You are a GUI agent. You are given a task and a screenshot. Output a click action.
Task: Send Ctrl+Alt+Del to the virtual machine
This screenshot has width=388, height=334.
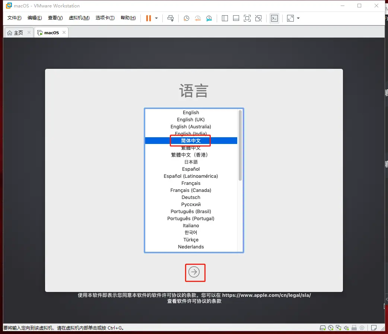(x=171, y=18)
